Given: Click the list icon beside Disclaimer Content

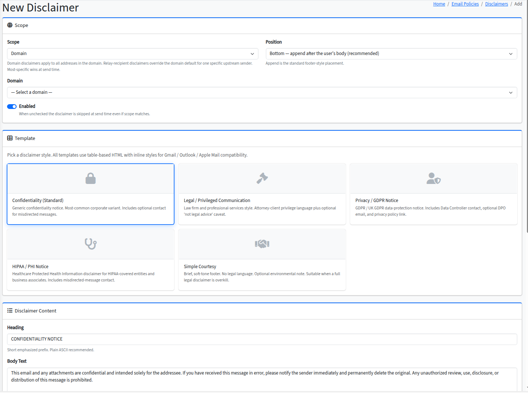Looking at the screenshot, I should tap(10, 311).
